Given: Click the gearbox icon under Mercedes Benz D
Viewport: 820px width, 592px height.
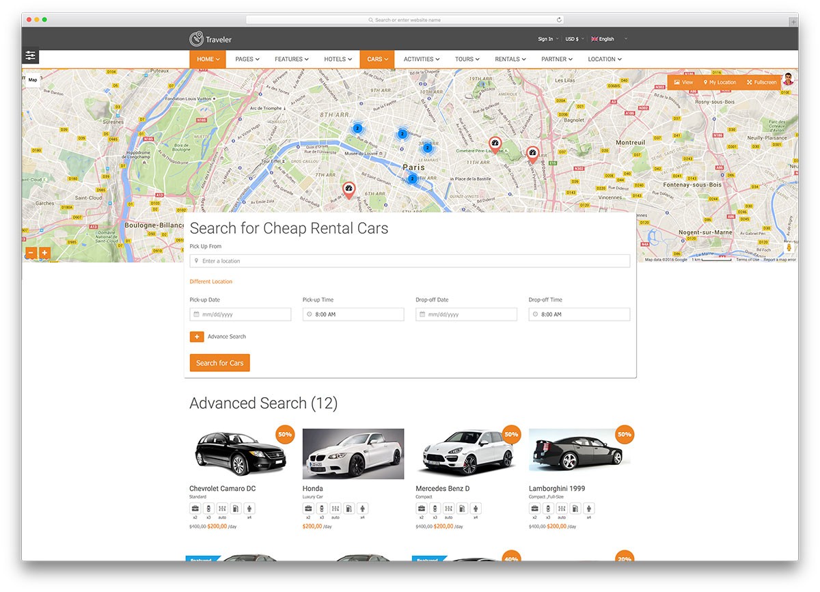Looking at the screenshot, I should (x=448, y=509).
